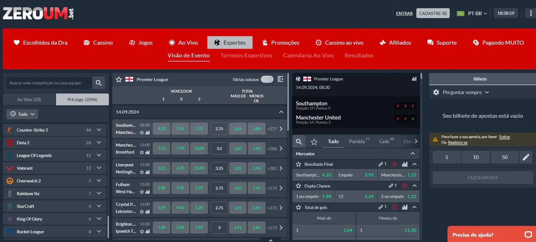
Task: Select total line 2.75 for Fulham match
Action: point(219,188)
